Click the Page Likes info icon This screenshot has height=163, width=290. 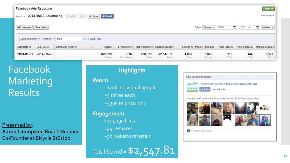tap(232, 47)
